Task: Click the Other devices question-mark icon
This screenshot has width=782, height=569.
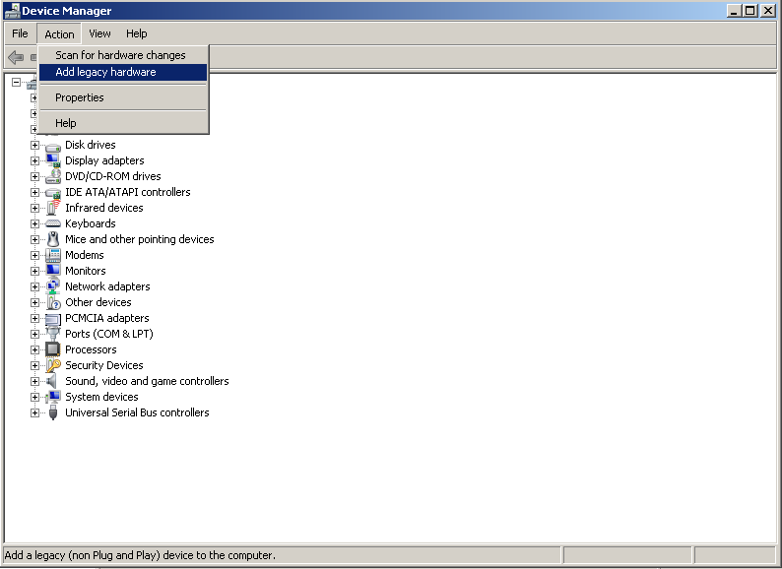Action: click(x=53, y=302)
